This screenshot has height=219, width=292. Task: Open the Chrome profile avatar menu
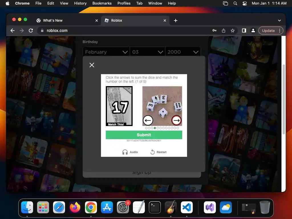(253, 31)
